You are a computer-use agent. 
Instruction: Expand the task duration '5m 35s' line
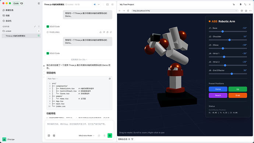79,59
